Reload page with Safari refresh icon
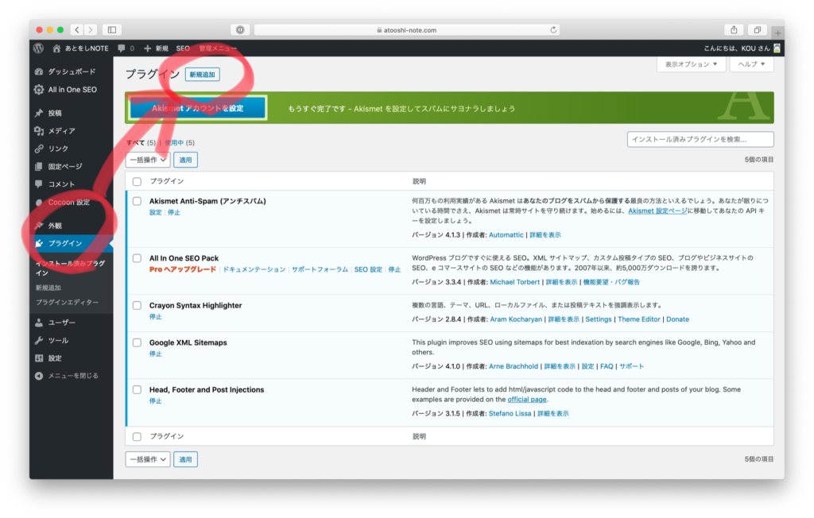Screen dimensions: 814x518 (553, 30)
